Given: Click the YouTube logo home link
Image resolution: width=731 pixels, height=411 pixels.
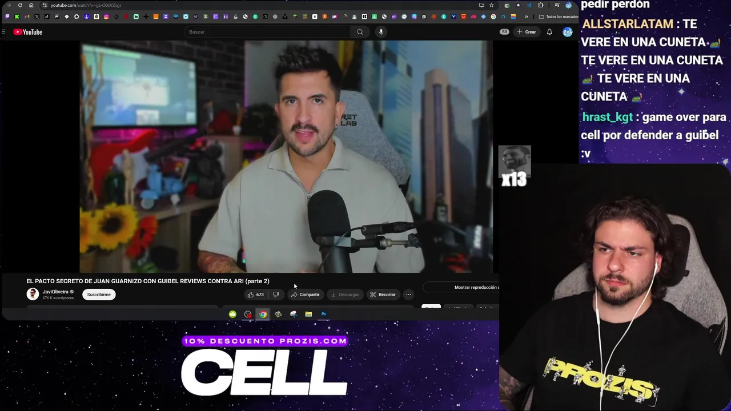Looking at the screenshot, I should tap(28, 32).
